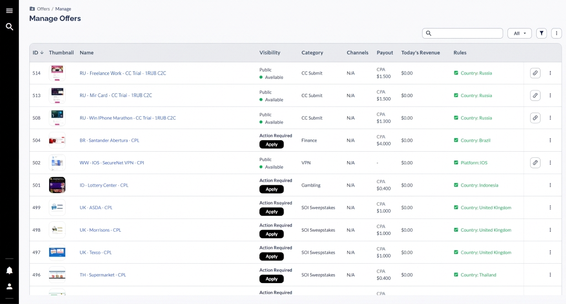The height and width of the screenshot is (304, 566).
Task: Open the notifications bell in the sidebar
Action: tap(9, 270)
